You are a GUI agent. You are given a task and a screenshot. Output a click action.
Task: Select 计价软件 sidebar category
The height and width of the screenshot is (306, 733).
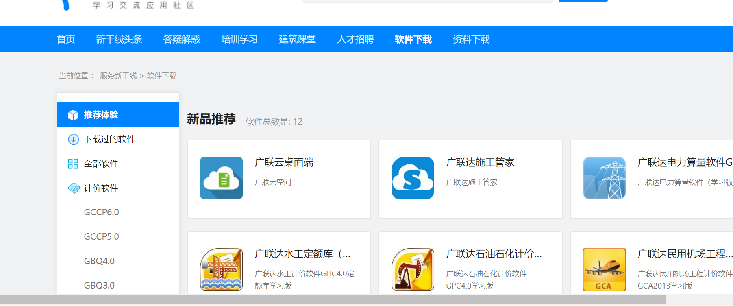pos(101,188)
